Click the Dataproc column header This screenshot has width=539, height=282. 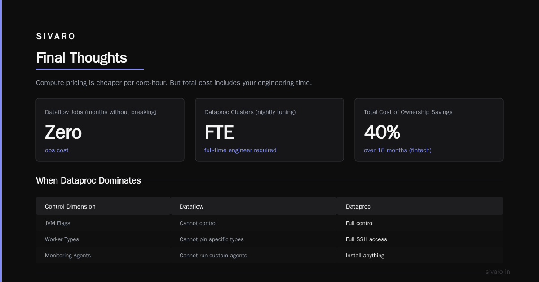click(x=358, y=207)
